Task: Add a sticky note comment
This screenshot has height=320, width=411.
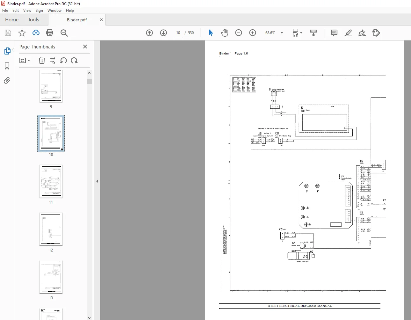Action: pyautogui.click(x=334, y=33)
